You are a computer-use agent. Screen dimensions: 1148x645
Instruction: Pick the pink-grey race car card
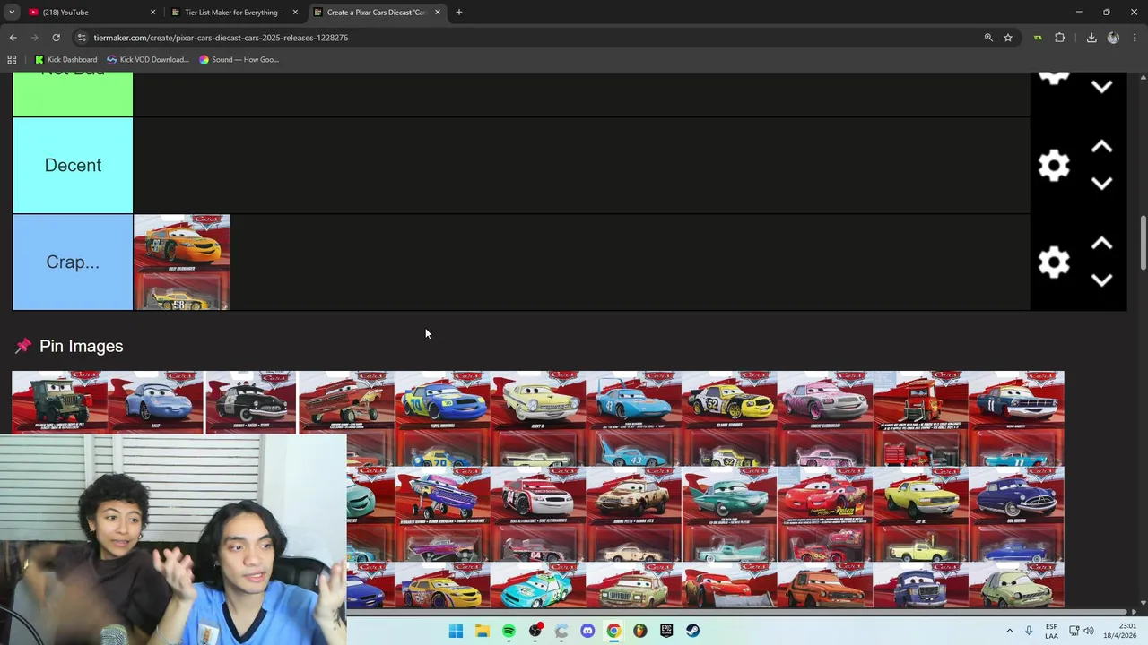click(825, 418)
